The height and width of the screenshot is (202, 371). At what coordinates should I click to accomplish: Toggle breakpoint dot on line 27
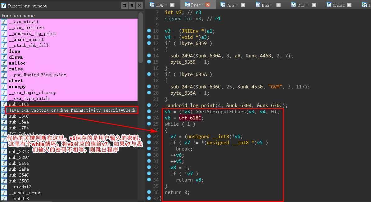point(149,136)
